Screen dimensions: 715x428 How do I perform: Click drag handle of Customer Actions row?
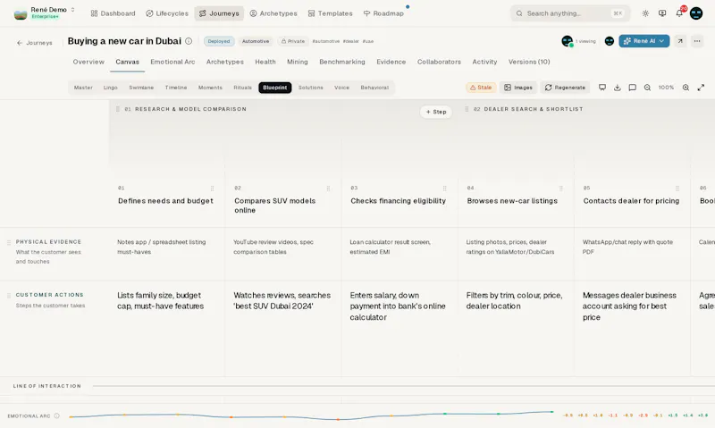9,296
